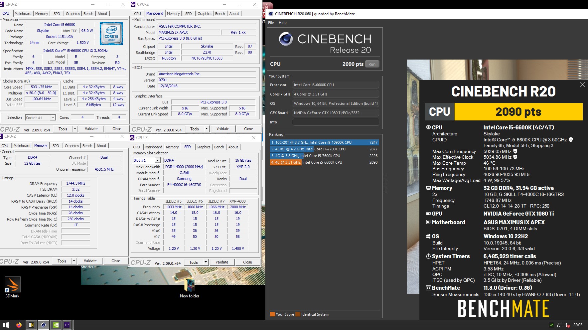Click the Identical System legend swatch
Viewport: 588px width, 330px height.
click(298, 314)
